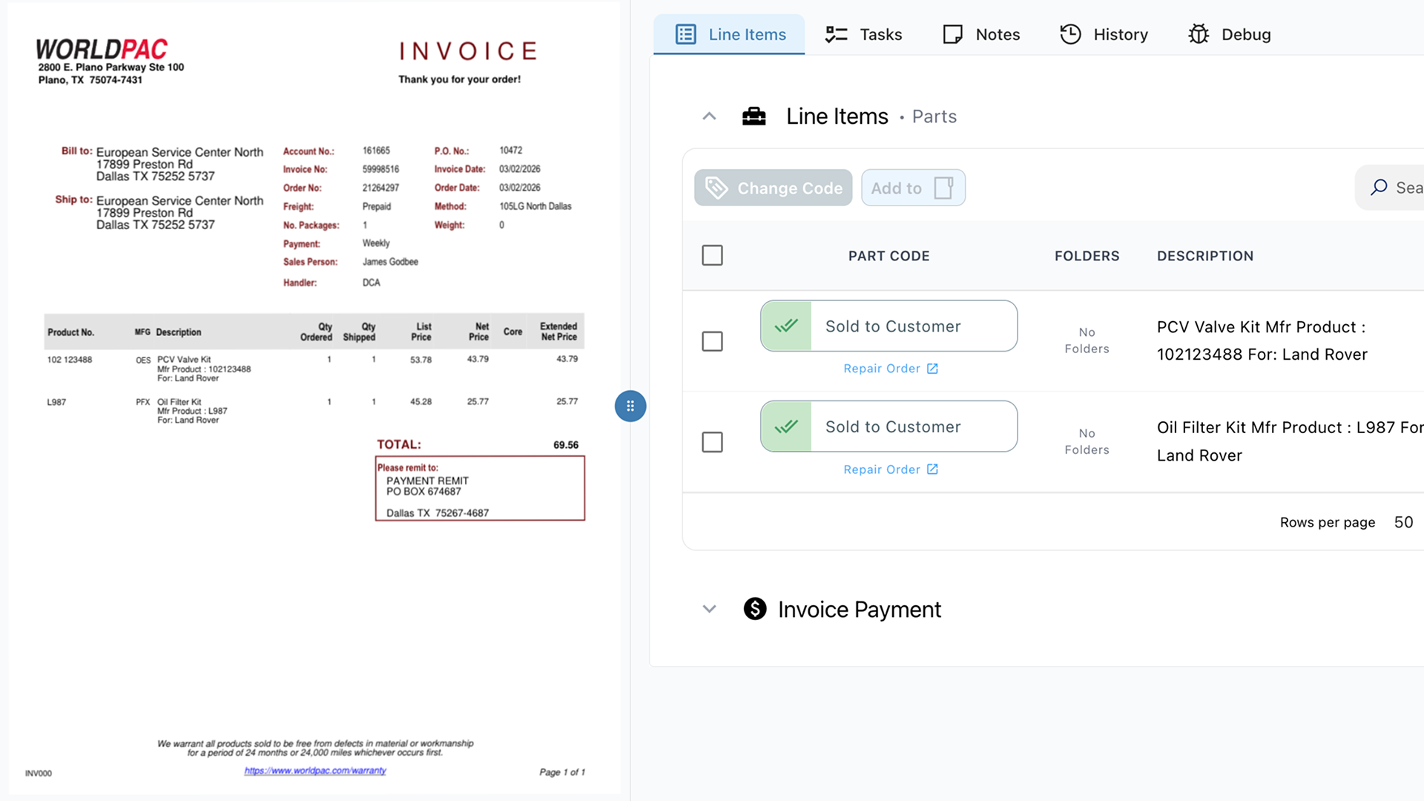Screen dimensions: 1424x801
Task: Click the dollar icon next to Invoice Payment
Action: [x=754, y=609]
